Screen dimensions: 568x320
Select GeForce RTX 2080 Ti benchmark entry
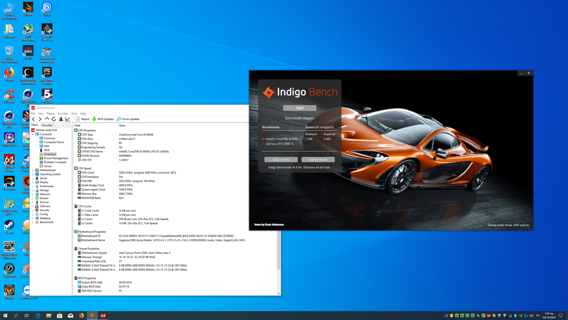click(280, 144)
